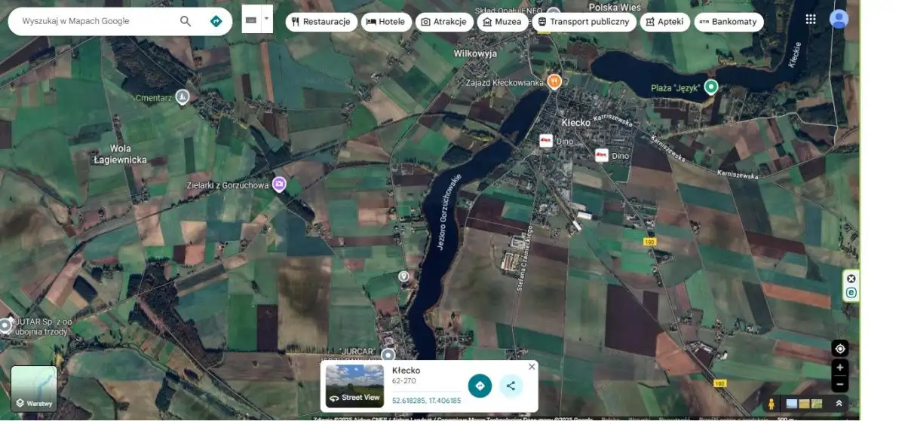Image resolution: width=905 pixels, height=421 pixels.
Task: Toggle the Hotele category filter
Action: [386, 22]
